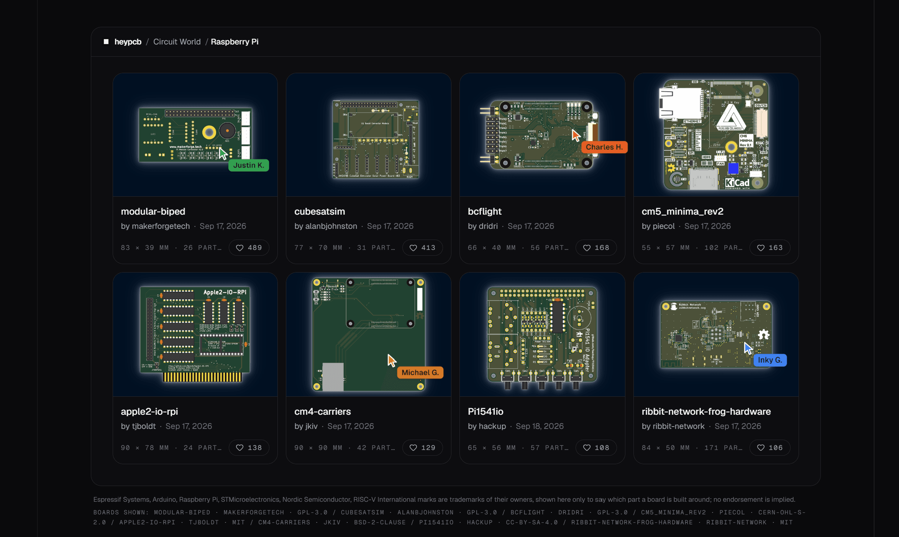
Task: Select the Raspberry Pi breadcrumb item
Action: pyautogui.click(x=235, y=42)
